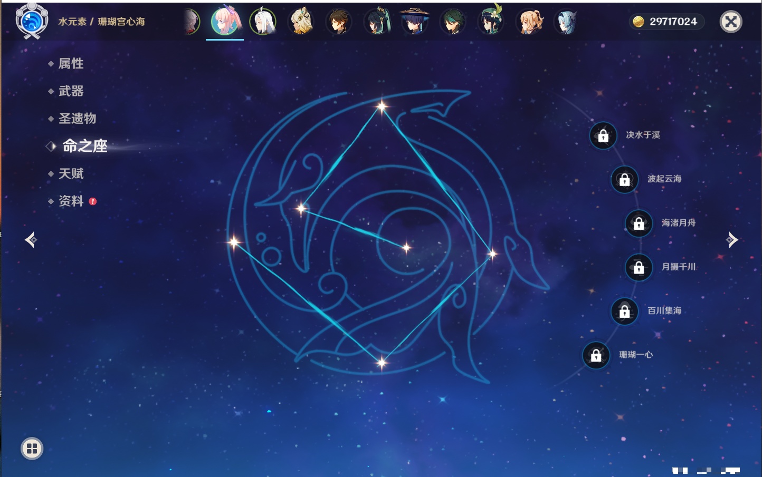Image resolution: width=762 pixels, height=477 pixels.
Task: Open the 天赋 talents tab
Action: (x=71, y=173)
